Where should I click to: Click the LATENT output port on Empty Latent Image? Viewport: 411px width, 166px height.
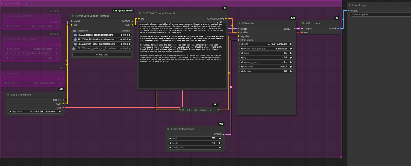click(223, 135)
